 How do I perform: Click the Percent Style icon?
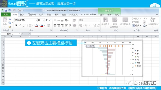(86, 25)
